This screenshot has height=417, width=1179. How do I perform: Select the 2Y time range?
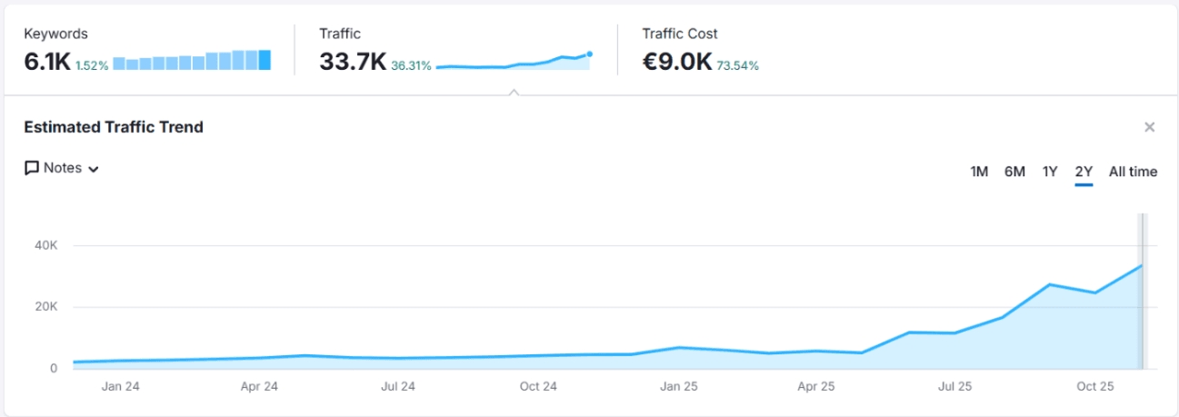coord(1084,172)
